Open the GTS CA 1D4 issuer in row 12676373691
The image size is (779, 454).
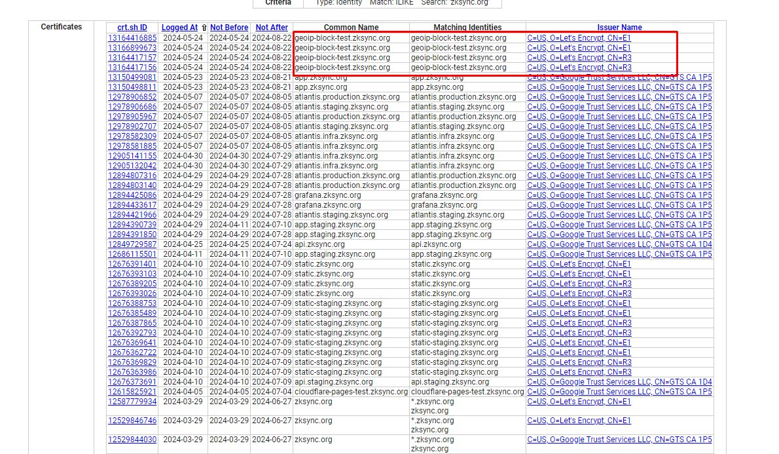[619, 382]
